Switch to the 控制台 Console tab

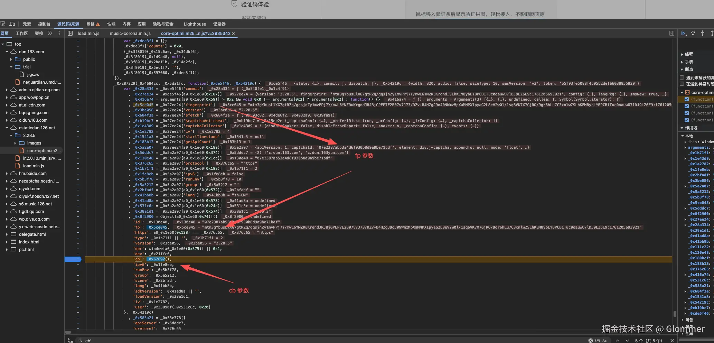point(44,24)
